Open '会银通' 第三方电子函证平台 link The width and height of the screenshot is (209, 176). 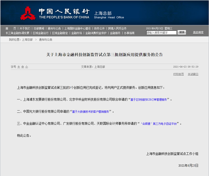[x=159, y=124]
